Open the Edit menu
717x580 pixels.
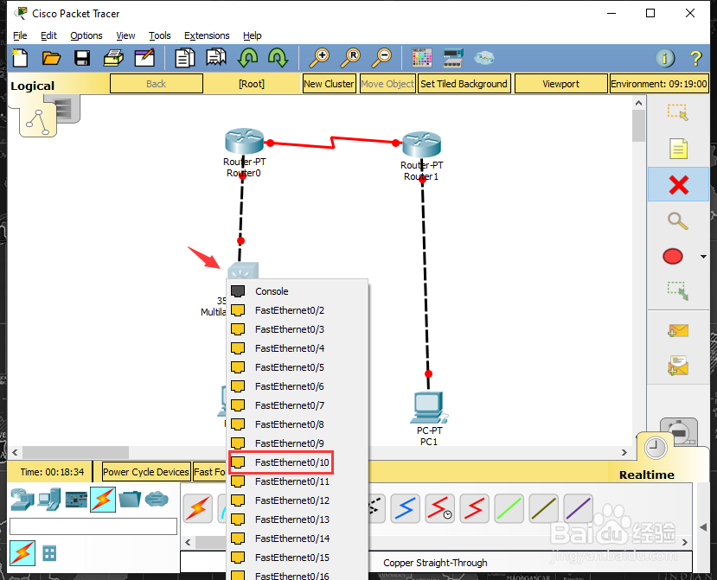pos(48,35)
